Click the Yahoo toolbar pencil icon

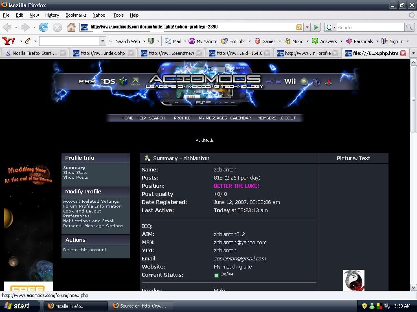tap(28, 41)
